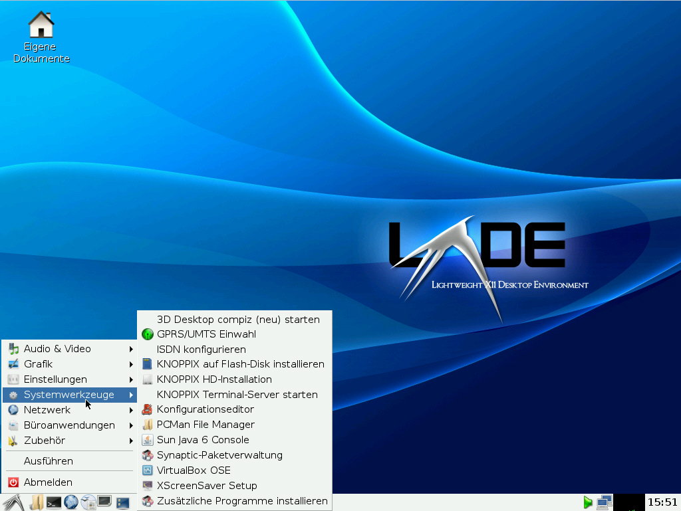Expand the Einstellungen submenu arrow
The height and width of the screenshot is (511, 681).
(x=131, y=379)
